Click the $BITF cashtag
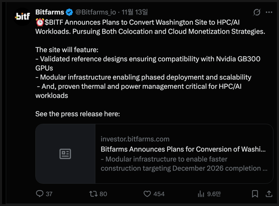The image size is (279, 206). [x=55, y=22]
